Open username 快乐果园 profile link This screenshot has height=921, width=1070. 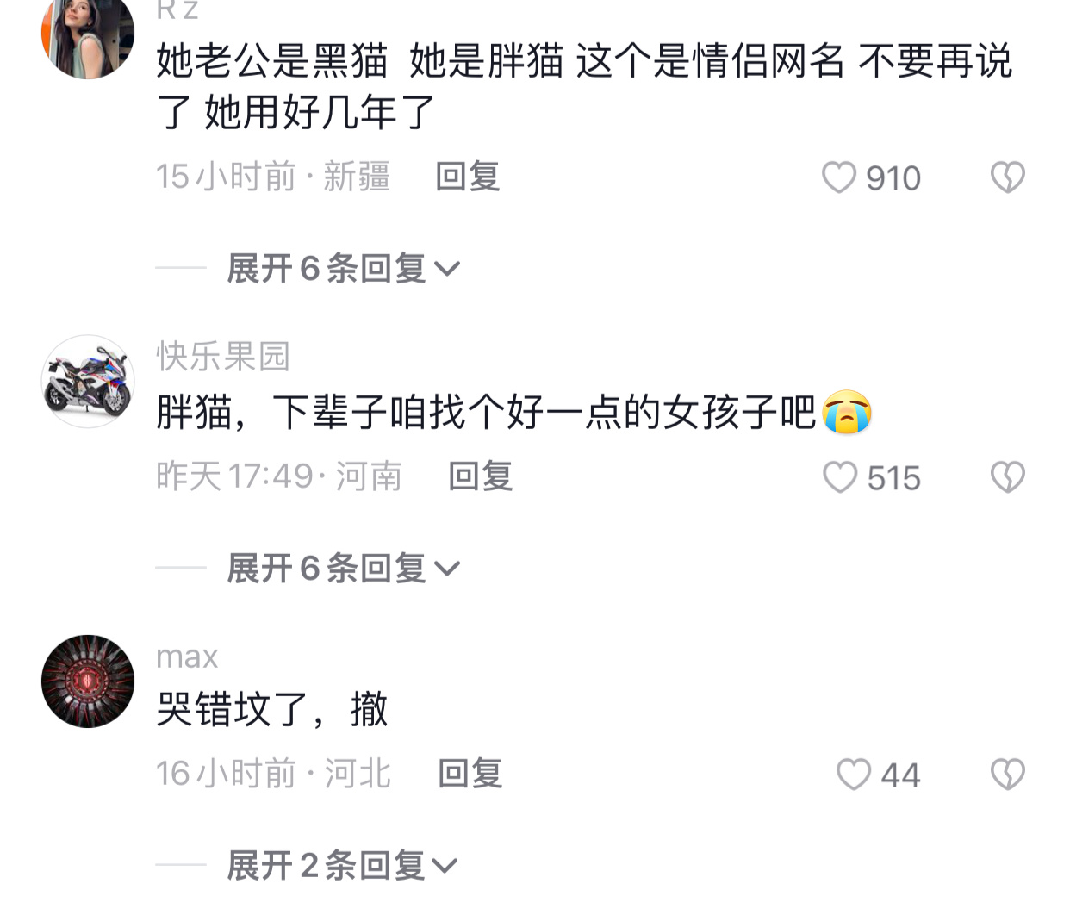coord(223,356)
